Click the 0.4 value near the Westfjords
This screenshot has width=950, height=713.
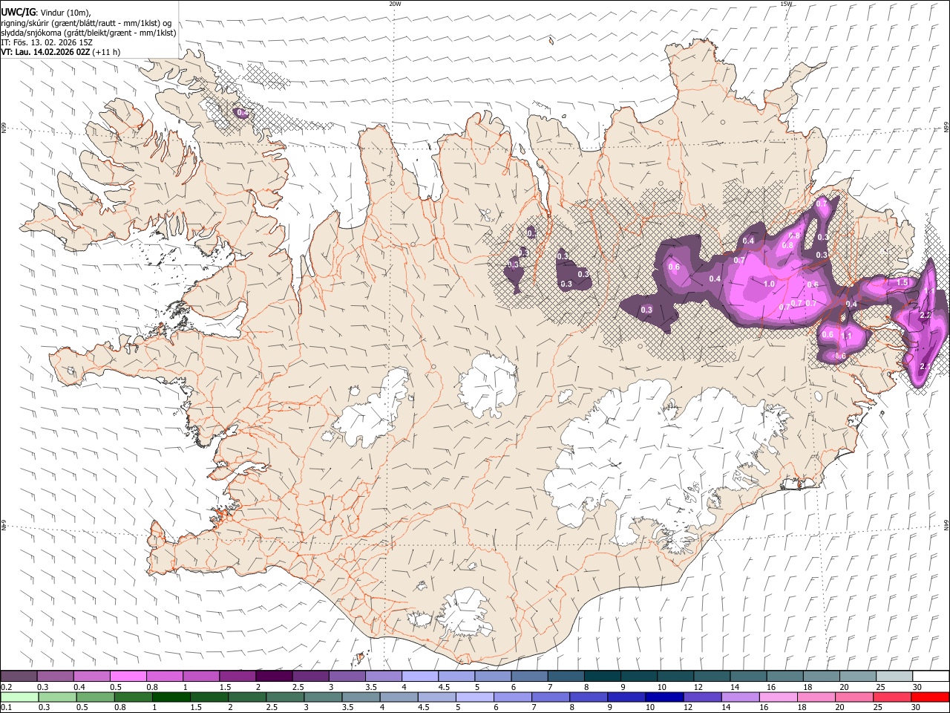pos(242,113)
